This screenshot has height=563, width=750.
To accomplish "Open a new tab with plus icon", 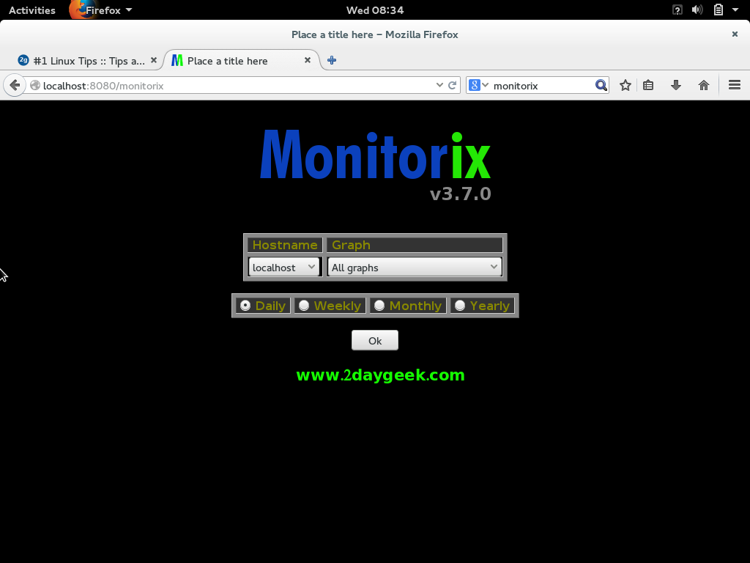I will (x=332, y=60).
